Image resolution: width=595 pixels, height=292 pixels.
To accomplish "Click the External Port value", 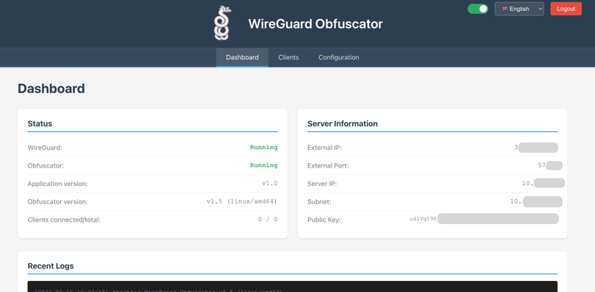I will (x=550, y=165).
